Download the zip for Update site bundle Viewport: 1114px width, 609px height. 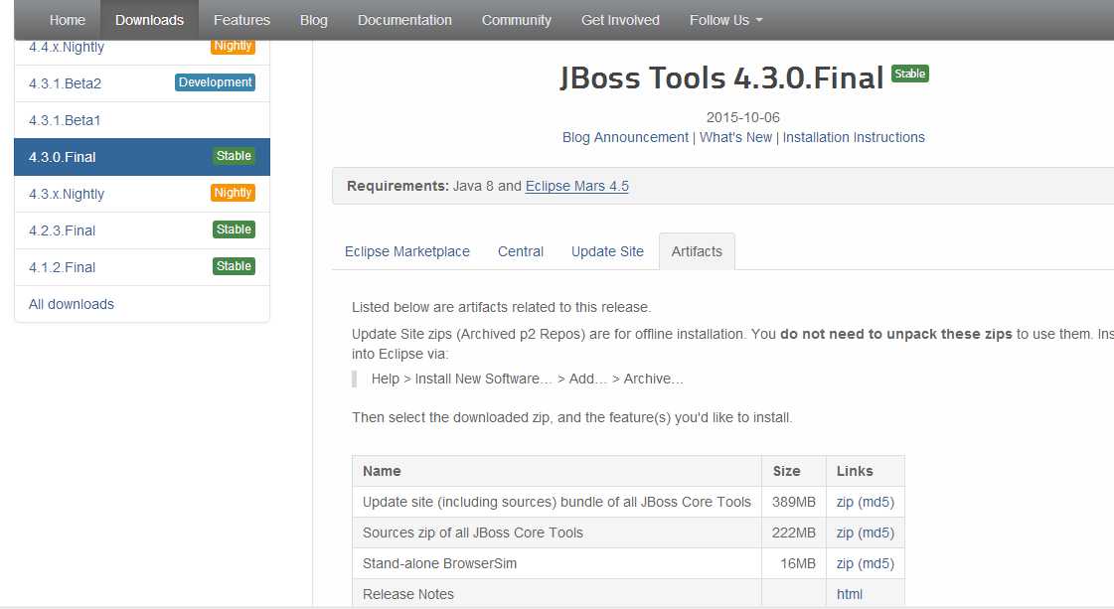(845, 502)
